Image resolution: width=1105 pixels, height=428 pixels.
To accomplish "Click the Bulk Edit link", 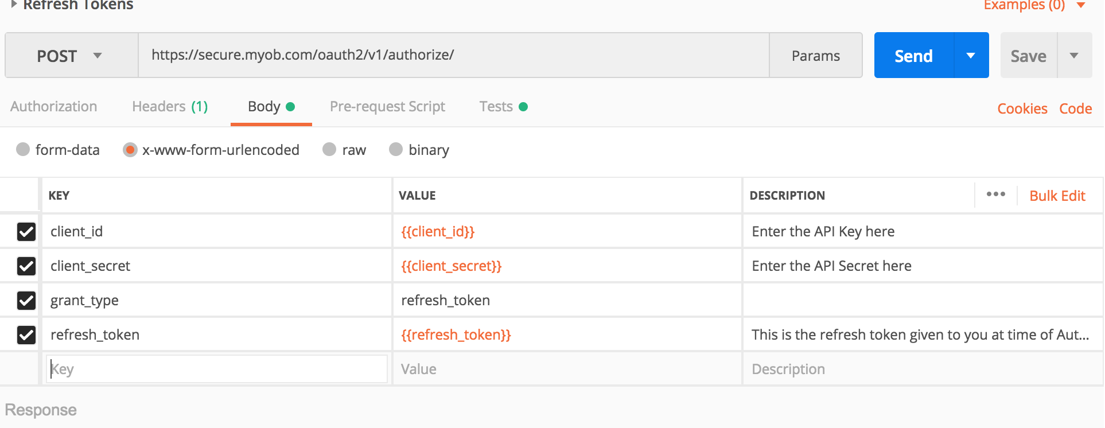I will pos(1057,196).
